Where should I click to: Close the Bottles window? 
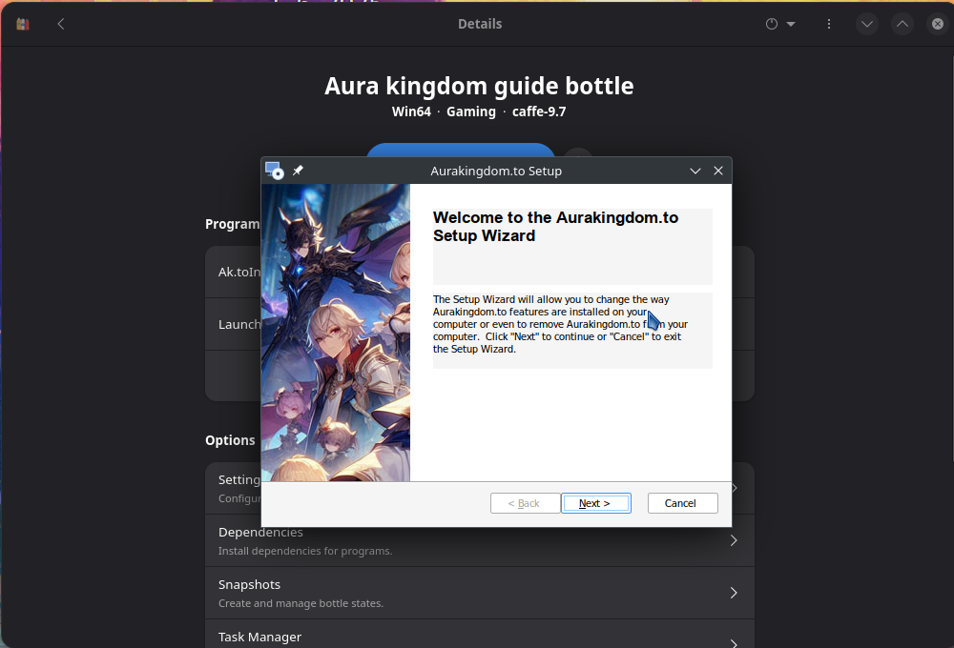pos(938,25)
